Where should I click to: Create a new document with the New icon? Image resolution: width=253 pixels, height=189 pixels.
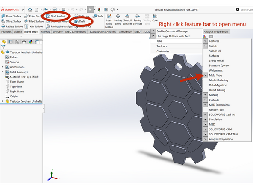point(37,10)
